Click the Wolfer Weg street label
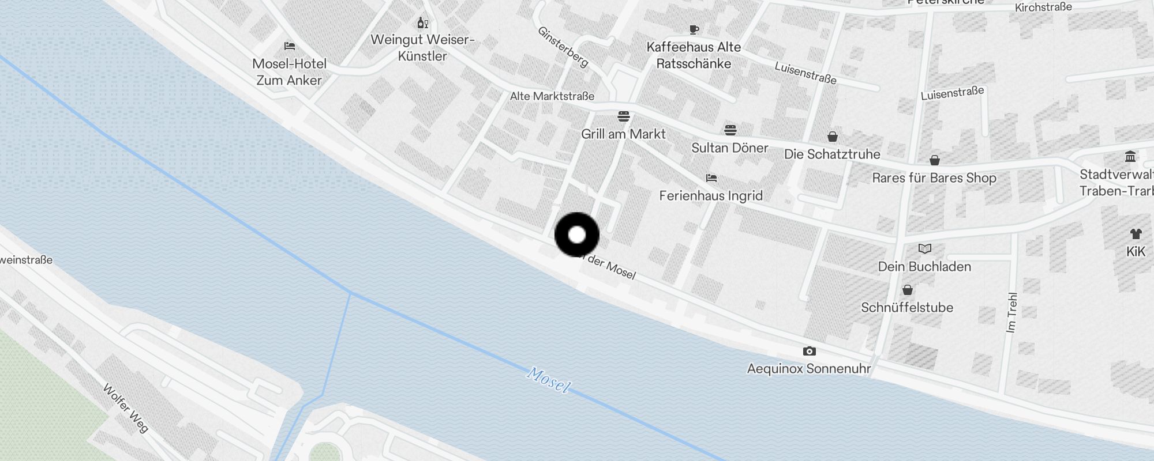The width and height of the screenshot is (1154, 461). pyautogui.click(x=125, y=408)
